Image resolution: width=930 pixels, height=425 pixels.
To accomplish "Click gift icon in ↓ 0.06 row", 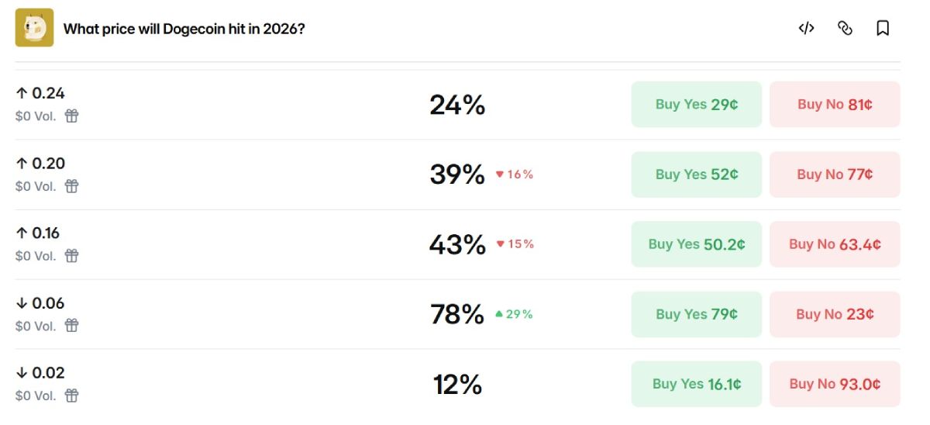I will pyautogui.click(x=71, y=326).
